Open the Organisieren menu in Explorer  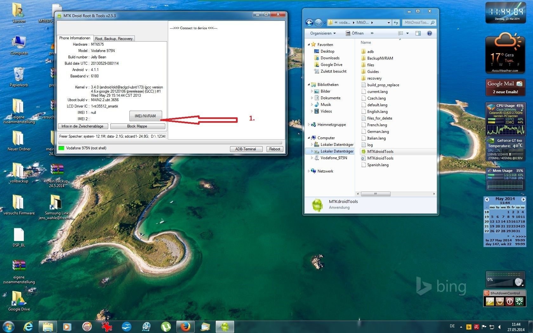pos(323,33)
